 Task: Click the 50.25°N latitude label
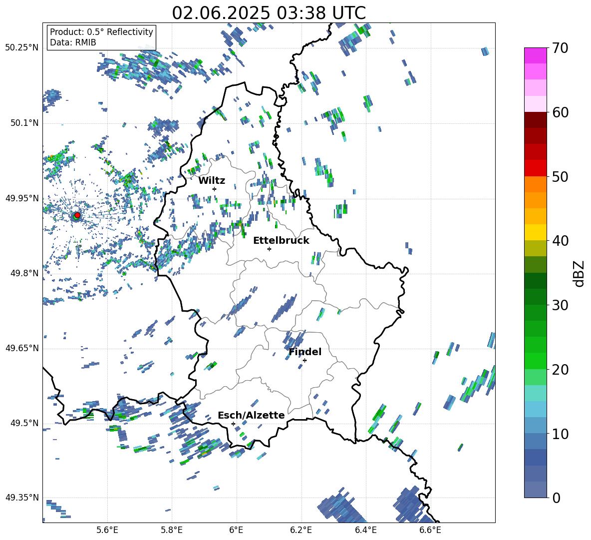pos(22,48)
